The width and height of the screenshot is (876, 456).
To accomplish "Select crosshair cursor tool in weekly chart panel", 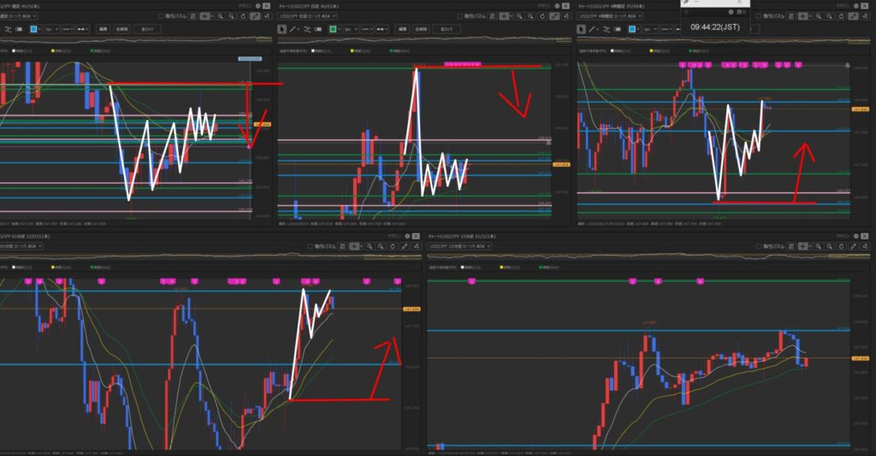I will 204,16.
